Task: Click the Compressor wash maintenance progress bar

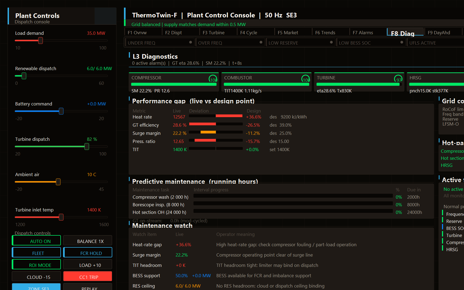Action: (x=293, y=196)
